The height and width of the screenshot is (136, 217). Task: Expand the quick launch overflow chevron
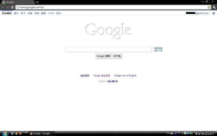26,133
